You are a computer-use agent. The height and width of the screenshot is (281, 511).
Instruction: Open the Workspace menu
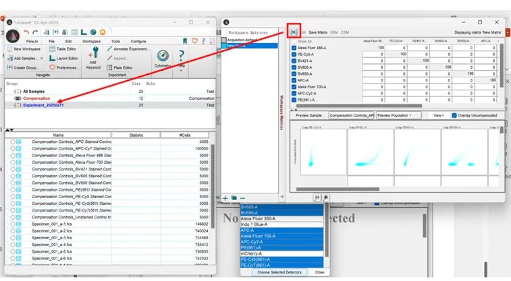click(91, 41)
